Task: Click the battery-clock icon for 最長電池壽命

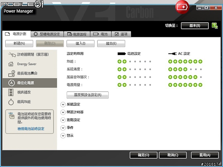Action: coord(11,73)
